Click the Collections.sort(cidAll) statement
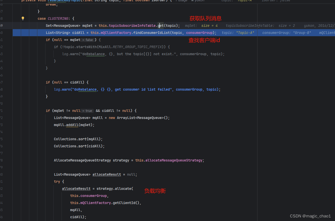This screenshot has height=221, width=335. (x=79, y=146)
